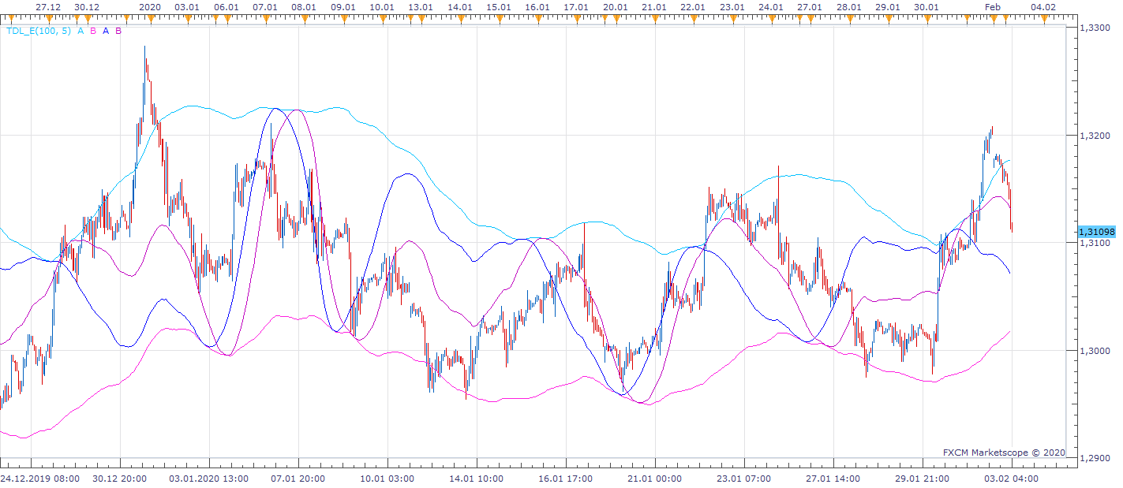Click the orange marker below 23.01
Screen dimensions: 1123x488
(732, 19)
